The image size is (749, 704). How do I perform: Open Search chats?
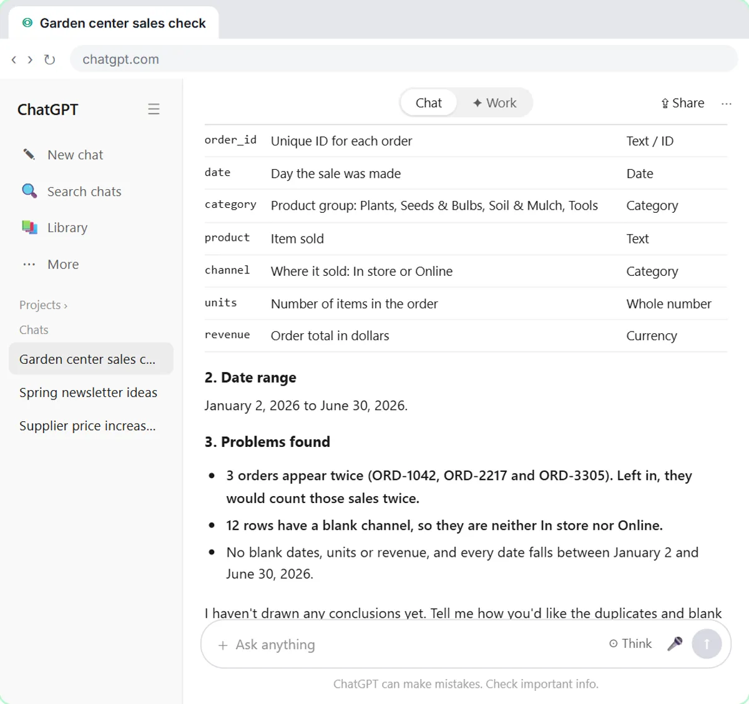84,192
